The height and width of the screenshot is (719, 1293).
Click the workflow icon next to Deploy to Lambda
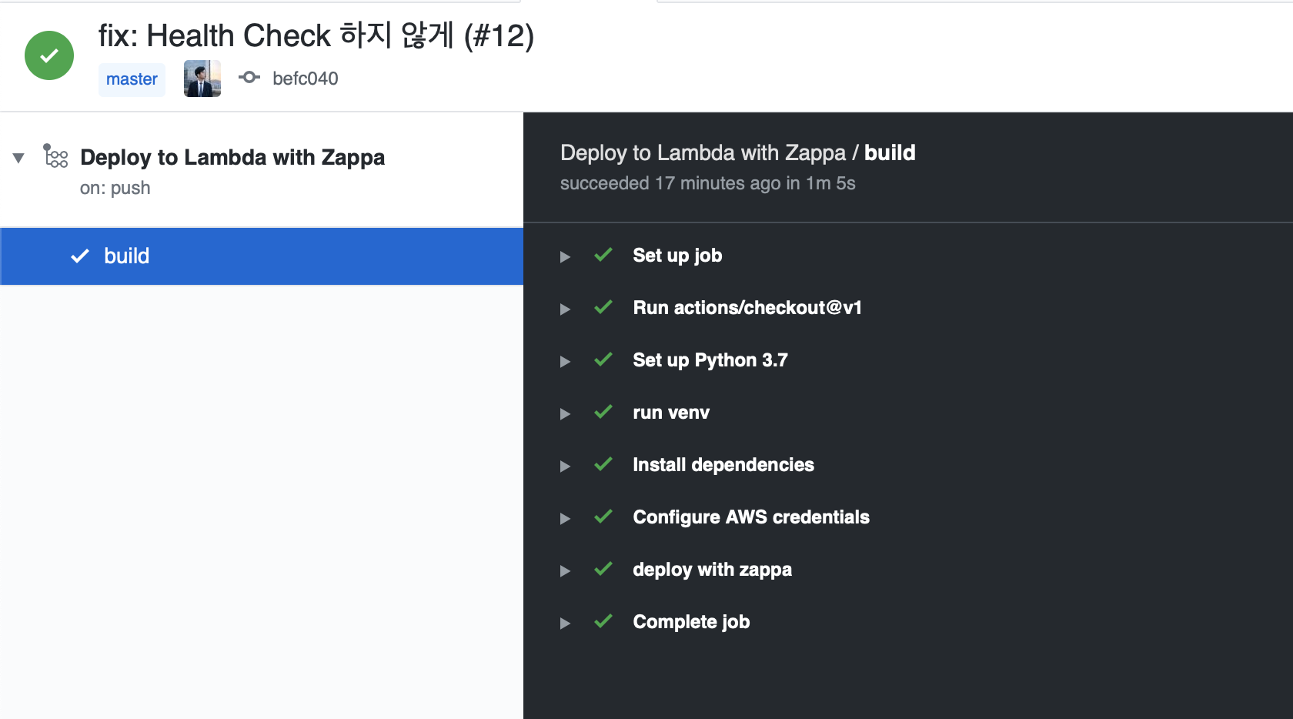[55, 156]
